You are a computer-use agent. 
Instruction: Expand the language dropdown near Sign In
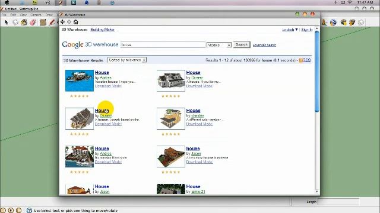click(296, 30)
